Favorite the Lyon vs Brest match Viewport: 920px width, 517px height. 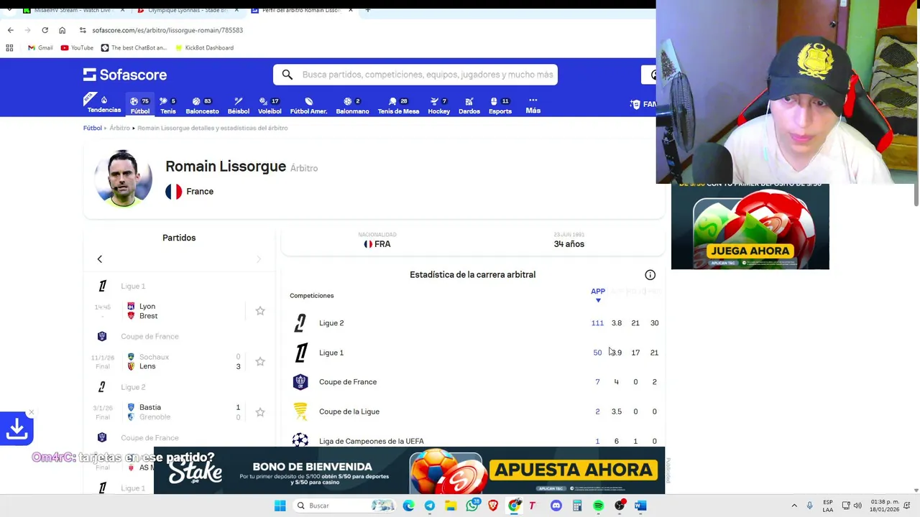coord(260,311)
